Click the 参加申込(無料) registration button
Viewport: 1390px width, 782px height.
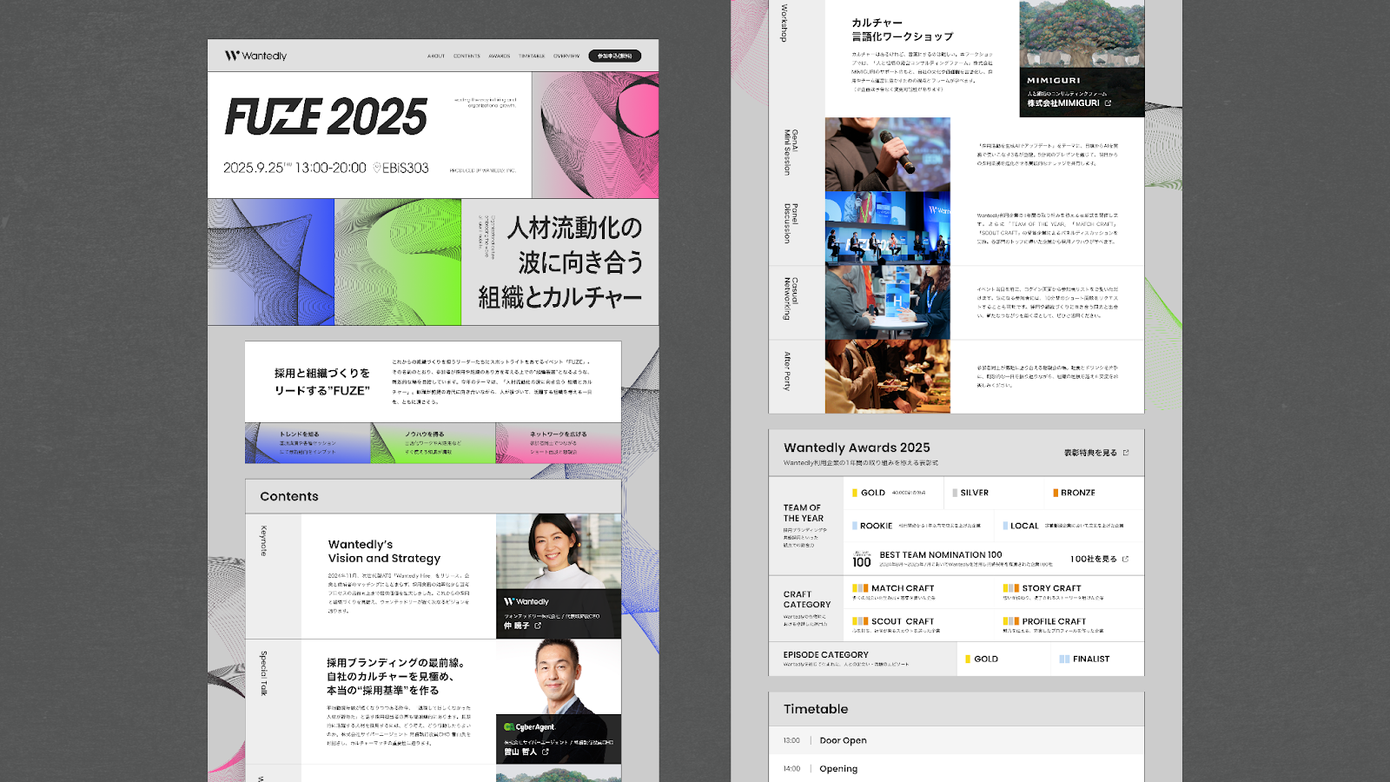click(615, 56)
